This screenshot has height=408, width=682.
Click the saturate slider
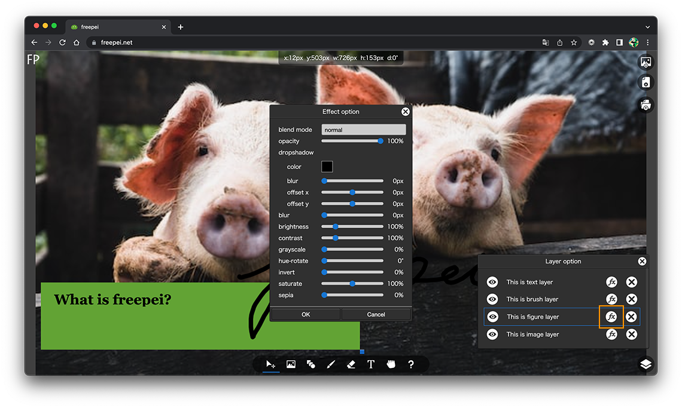coord(352,284)
